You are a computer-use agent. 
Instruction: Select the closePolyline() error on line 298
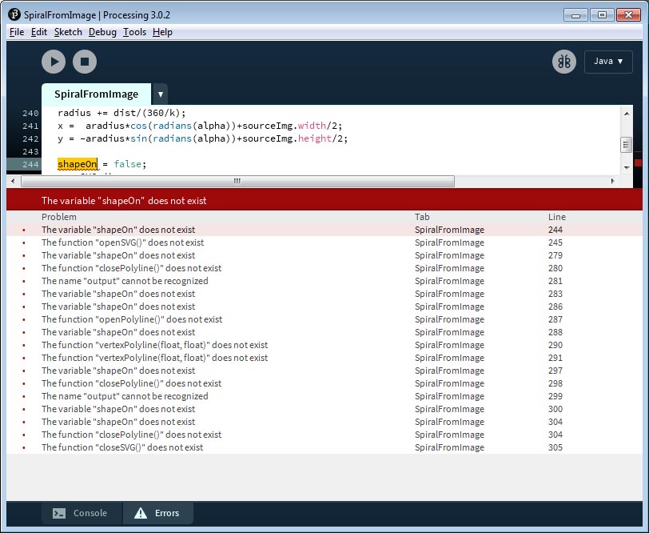[x=324, y=384]
